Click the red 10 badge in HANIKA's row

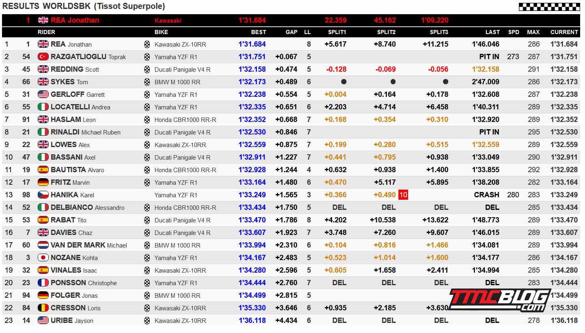tap(403, 195)
